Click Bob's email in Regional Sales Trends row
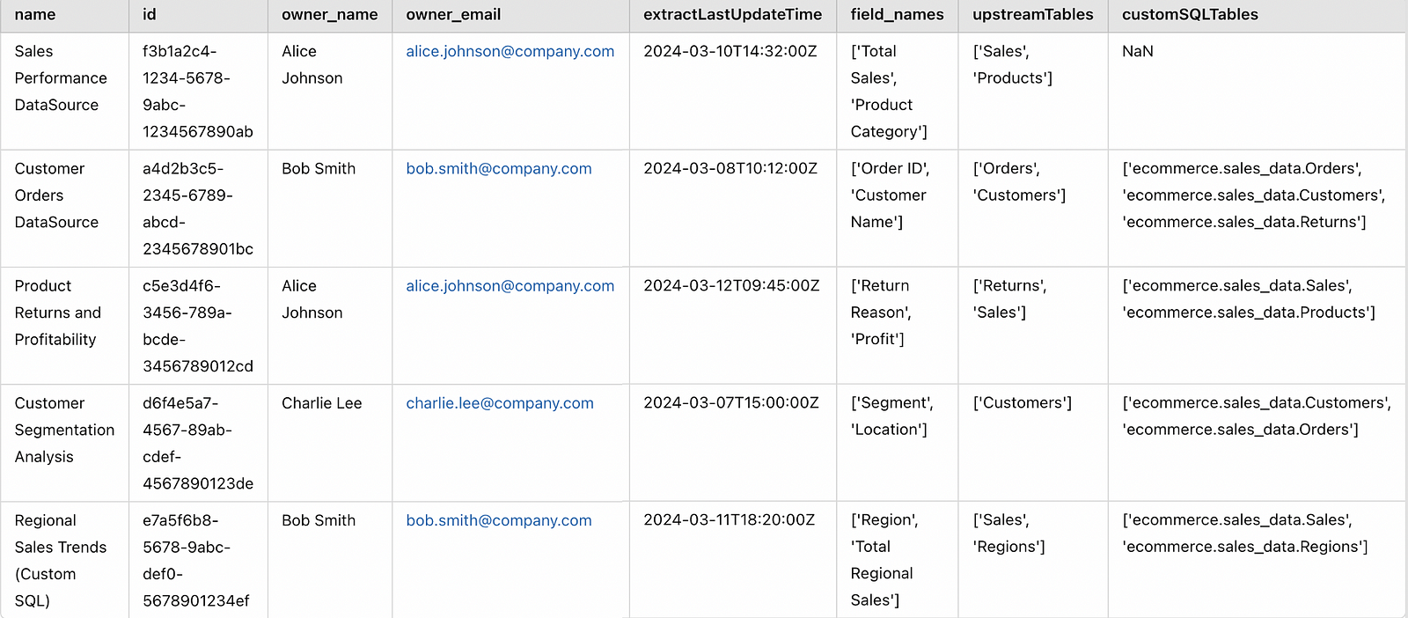The image size is (1408, 618). coord(498,521)
